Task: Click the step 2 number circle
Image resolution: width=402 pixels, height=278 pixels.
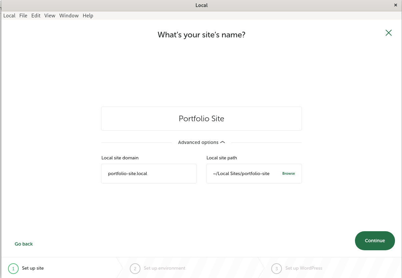Action: (x=135, y=268)
